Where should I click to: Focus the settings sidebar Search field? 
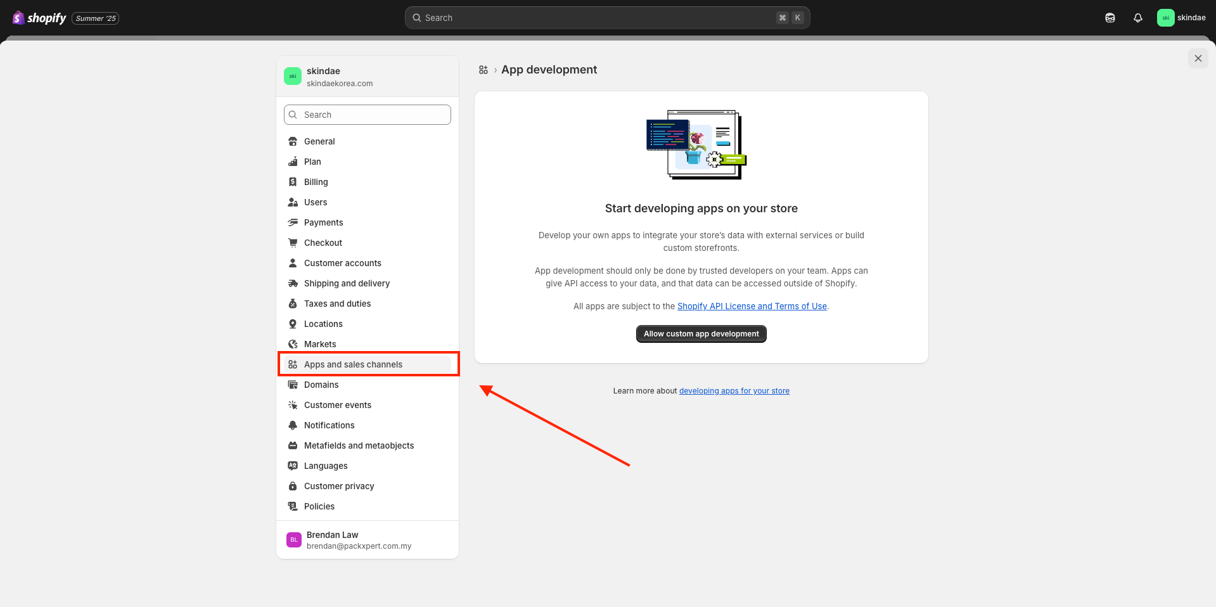[368, 115]
